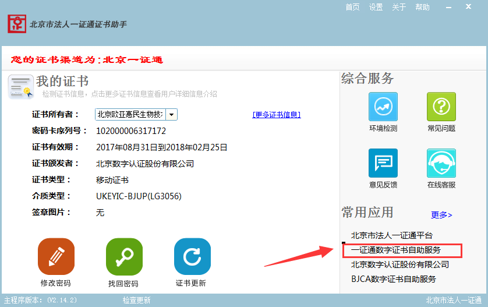The width and height of the screenshot is (488, 307).
Task: Minimize the certificate assistant window
Action: (x=448, y=7)
